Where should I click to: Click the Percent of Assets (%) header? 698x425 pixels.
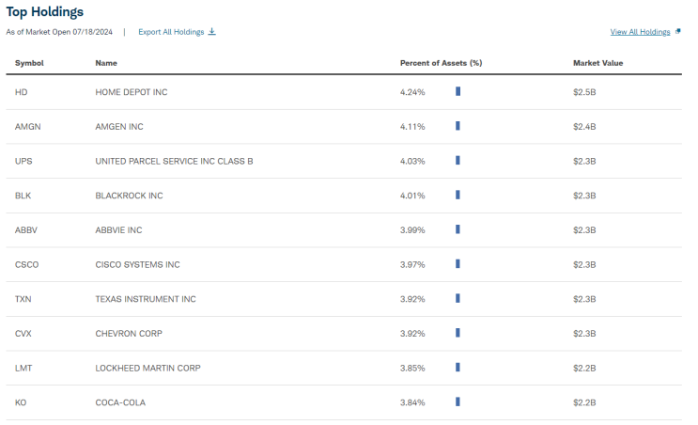pos(441,63)
